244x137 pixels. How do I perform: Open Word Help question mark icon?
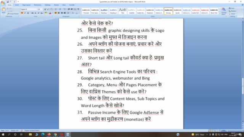tap(242, 5)
